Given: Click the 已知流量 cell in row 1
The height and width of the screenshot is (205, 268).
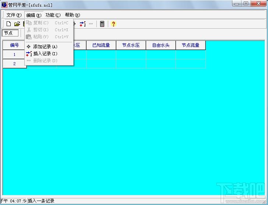Looking at the screenshot, I should click(101, 54).
